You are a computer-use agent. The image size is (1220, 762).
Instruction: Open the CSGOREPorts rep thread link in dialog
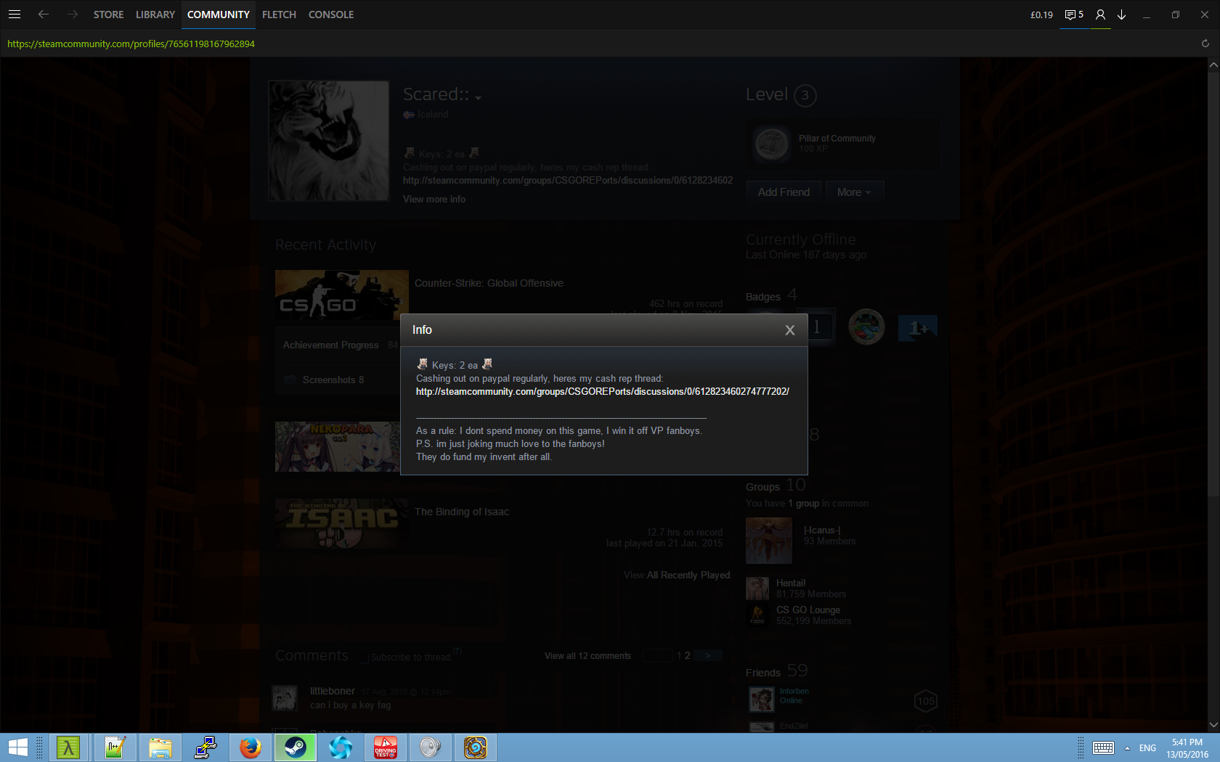point(602,392)
